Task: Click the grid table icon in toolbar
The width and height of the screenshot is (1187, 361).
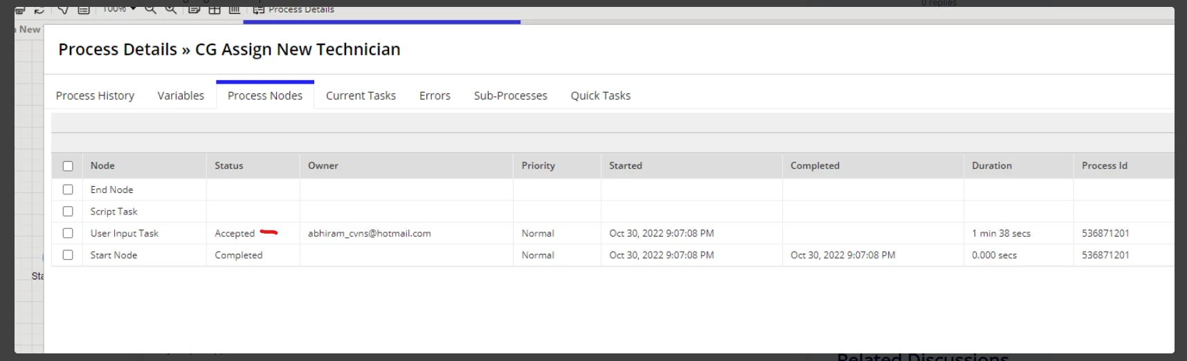Action: click(x=215, y=10)
